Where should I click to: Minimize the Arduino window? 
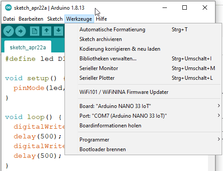click(x=165, y=7)
